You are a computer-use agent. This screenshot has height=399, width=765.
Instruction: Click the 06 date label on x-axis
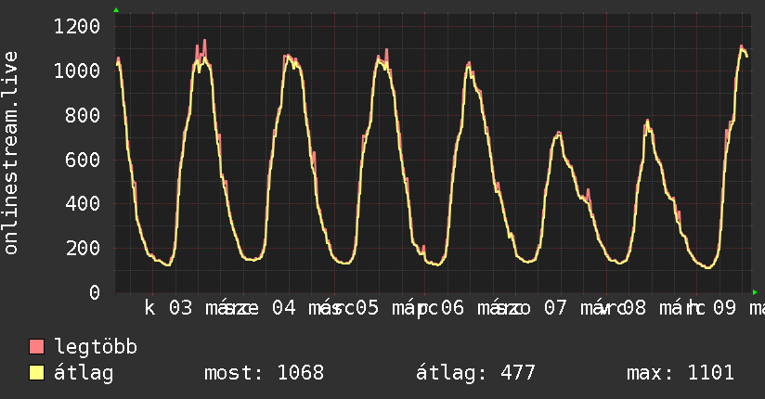point(452,308)
